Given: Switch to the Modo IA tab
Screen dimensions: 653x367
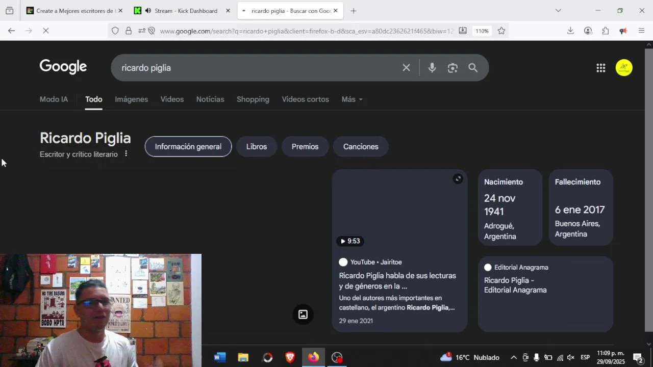Looking at the screenshot, I should (54, 99).
